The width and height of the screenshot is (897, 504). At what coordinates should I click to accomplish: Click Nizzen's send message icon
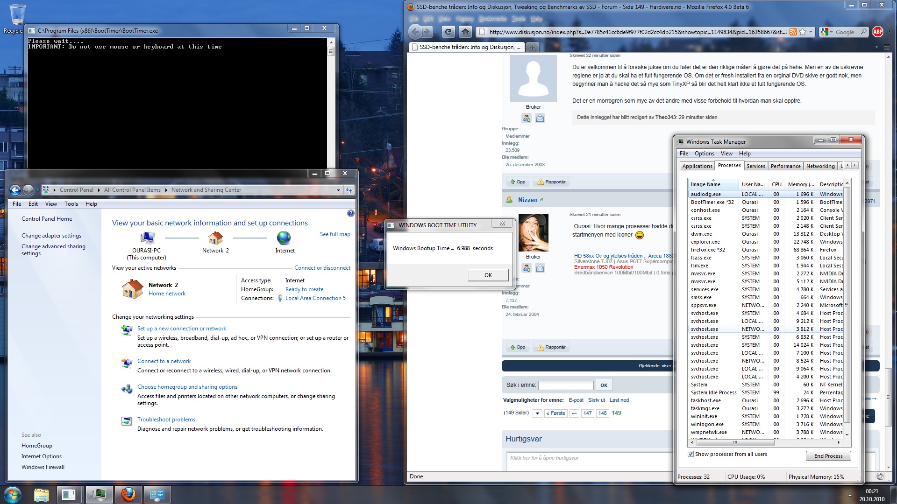pyautogui.click(x=540, y=268)
